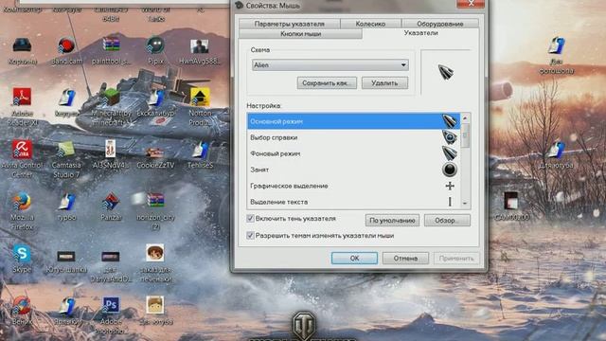Switch to Параметры указателя tab
Screen dimensions: 606x341
coord(290,24)
